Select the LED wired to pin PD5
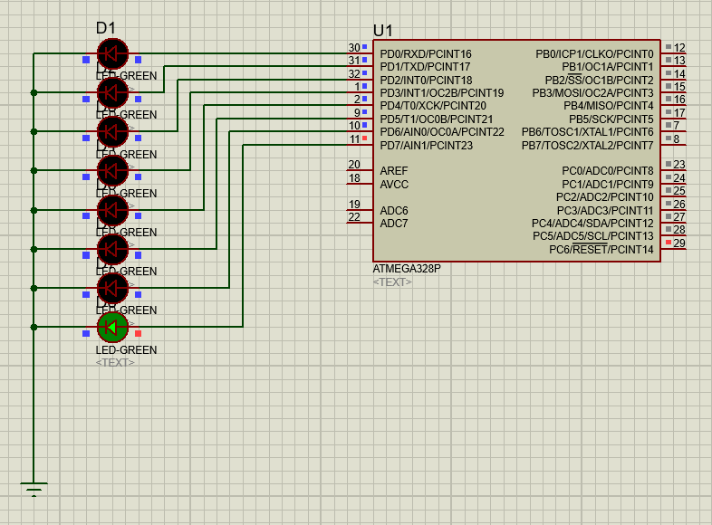The width and height of the screenshot is (712, 525). click(112, 249)
